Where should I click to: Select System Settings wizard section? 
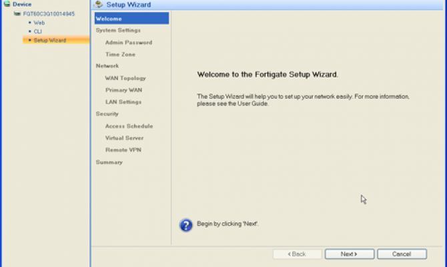tap(118, 30)
